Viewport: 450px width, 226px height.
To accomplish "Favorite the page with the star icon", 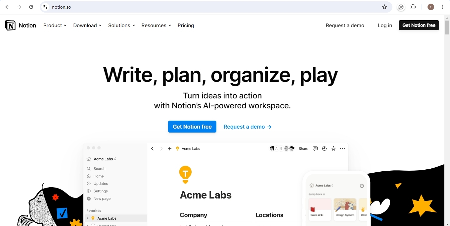I will [x=333, y=148].
